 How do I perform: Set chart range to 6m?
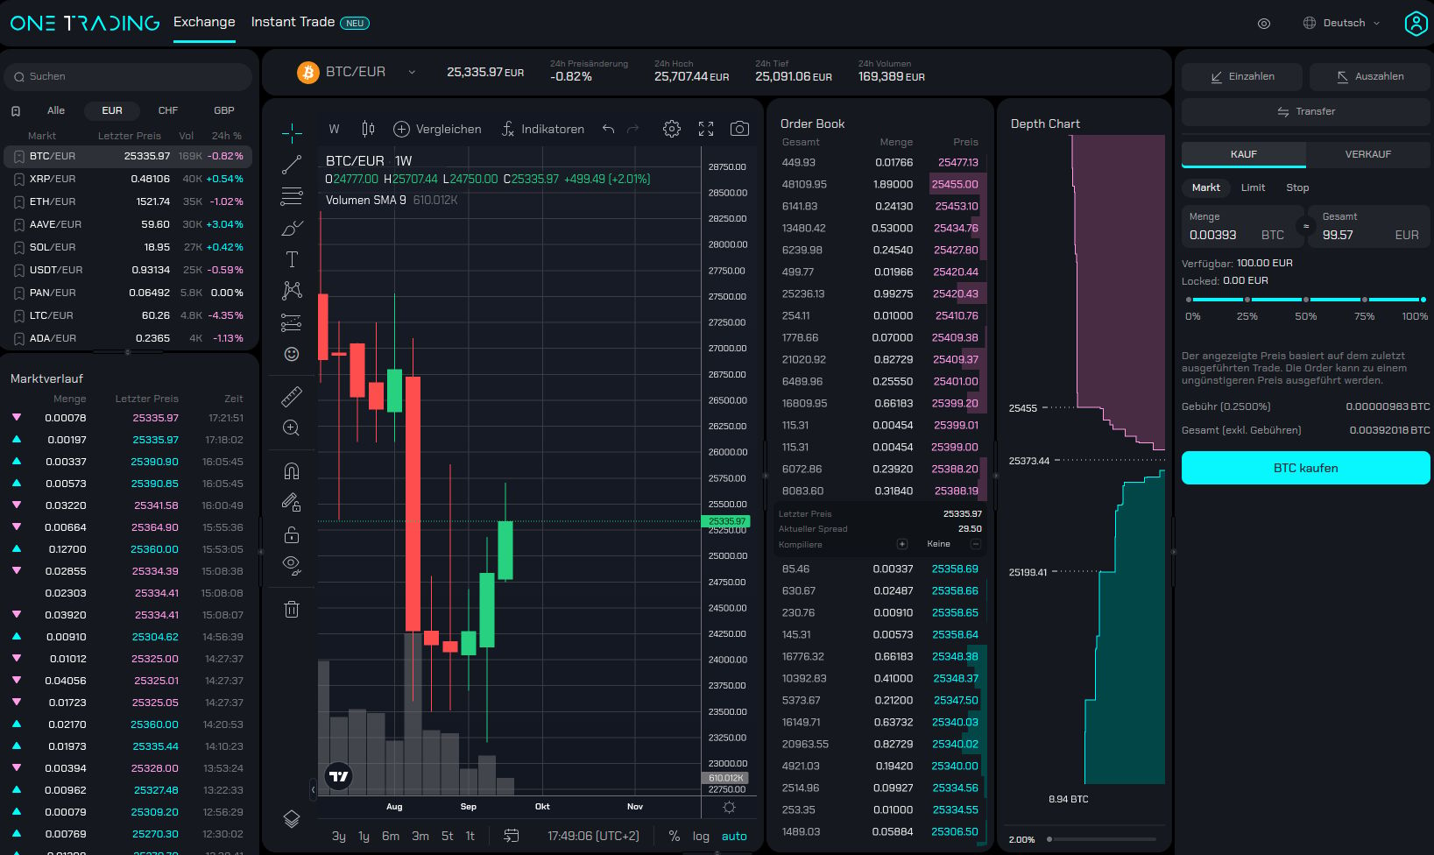[x=391, y=836]
